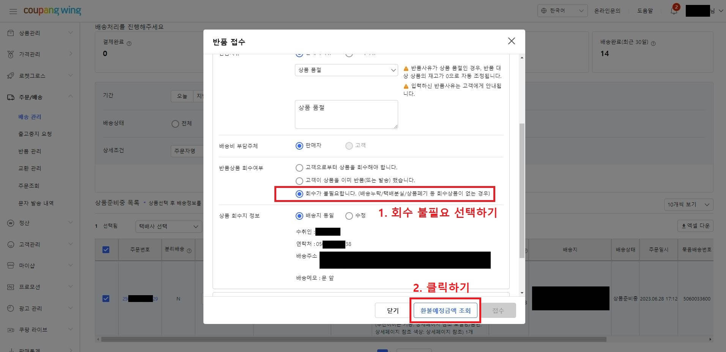
Task: Click the 마이샵 store icon
Action: pos(11,266)
